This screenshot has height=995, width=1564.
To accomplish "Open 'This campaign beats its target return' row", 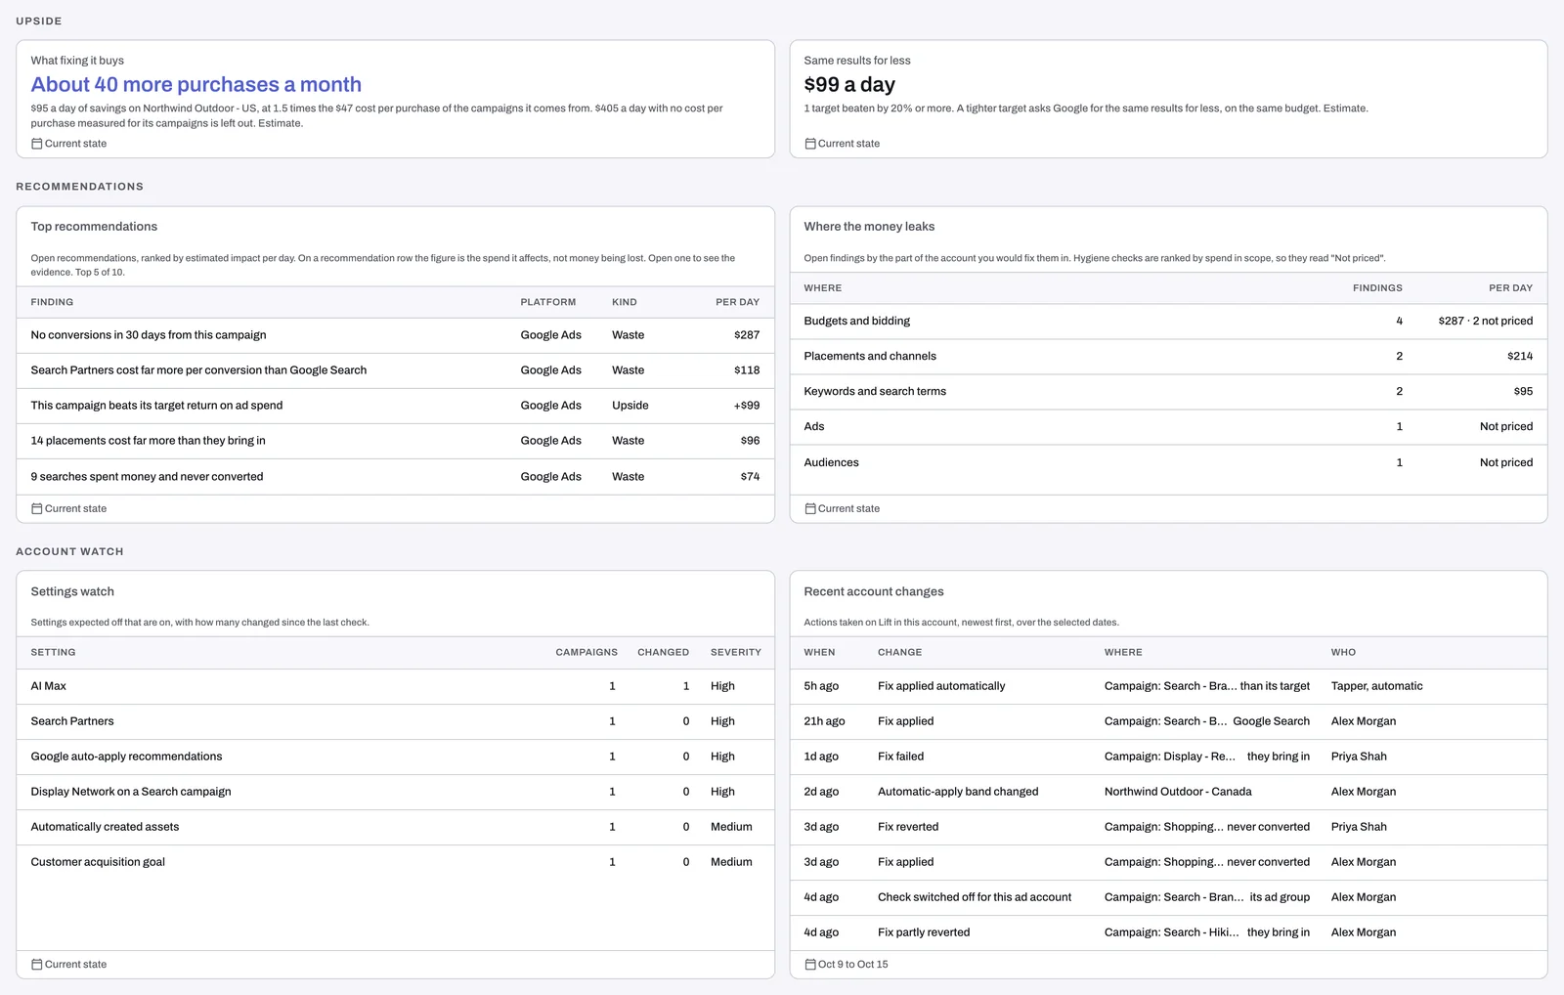I will click(x=395, y=406).
